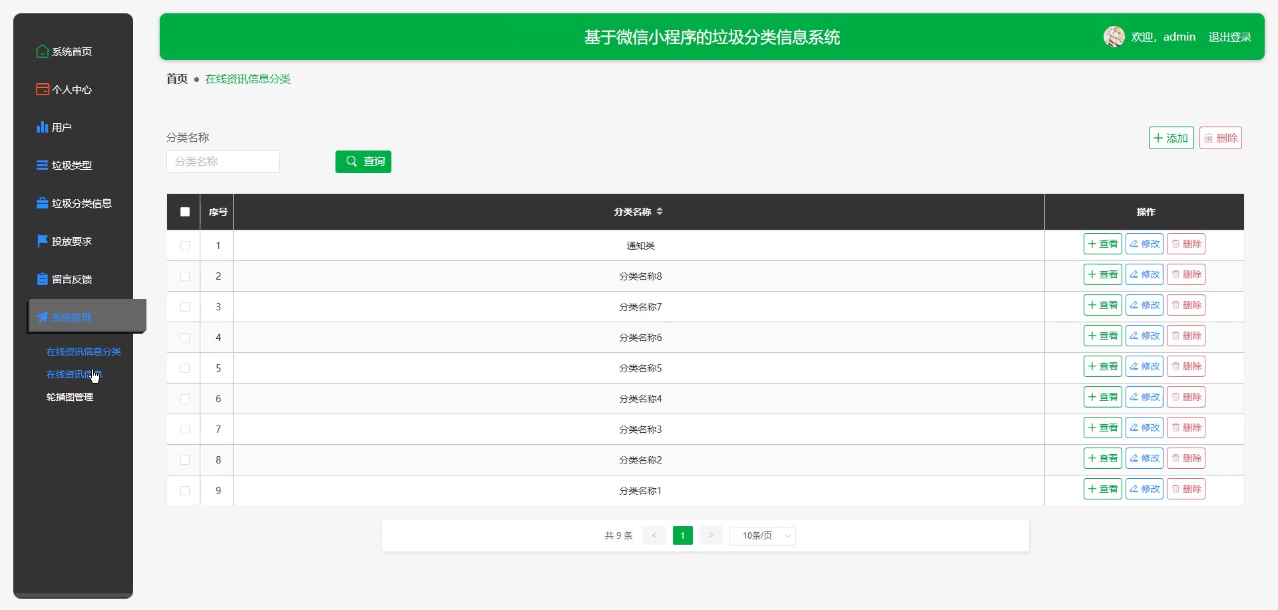Click the 首页 breadcrumb link

tap(177, 79)
